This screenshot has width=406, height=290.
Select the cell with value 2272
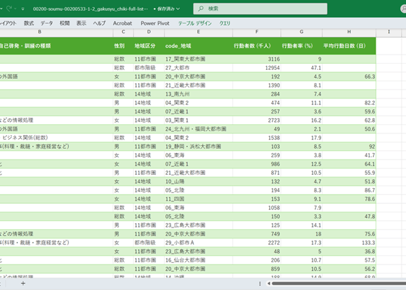257,243
